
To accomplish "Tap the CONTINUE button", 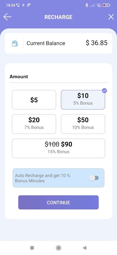I will [x=58, y=202].
